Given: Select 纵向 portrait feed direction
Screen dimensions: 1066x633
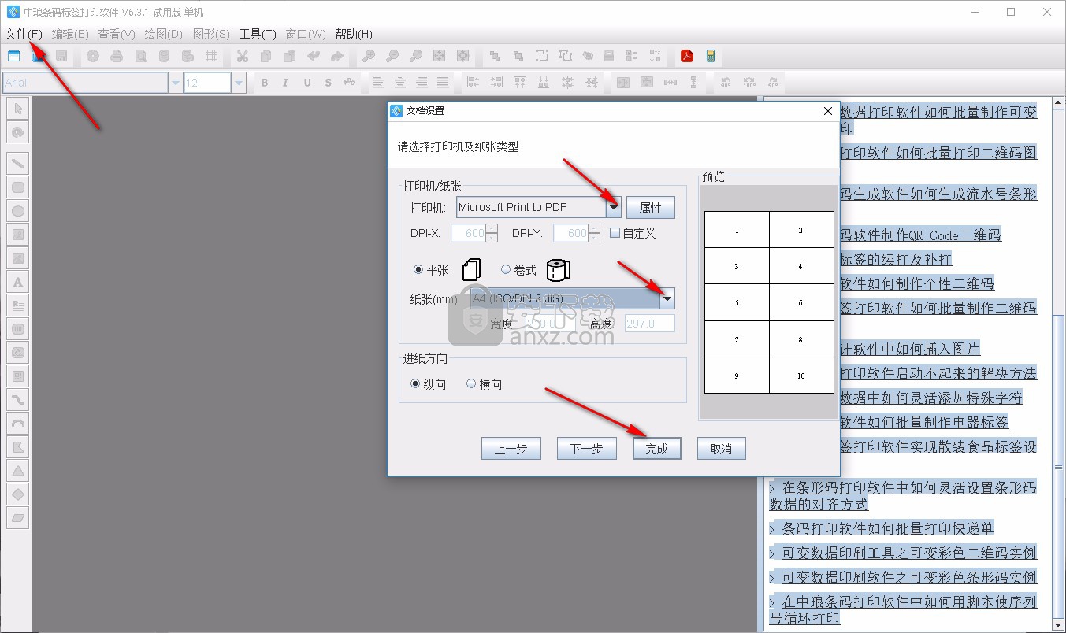Looking at the screenshot, I should coord(415,384).
